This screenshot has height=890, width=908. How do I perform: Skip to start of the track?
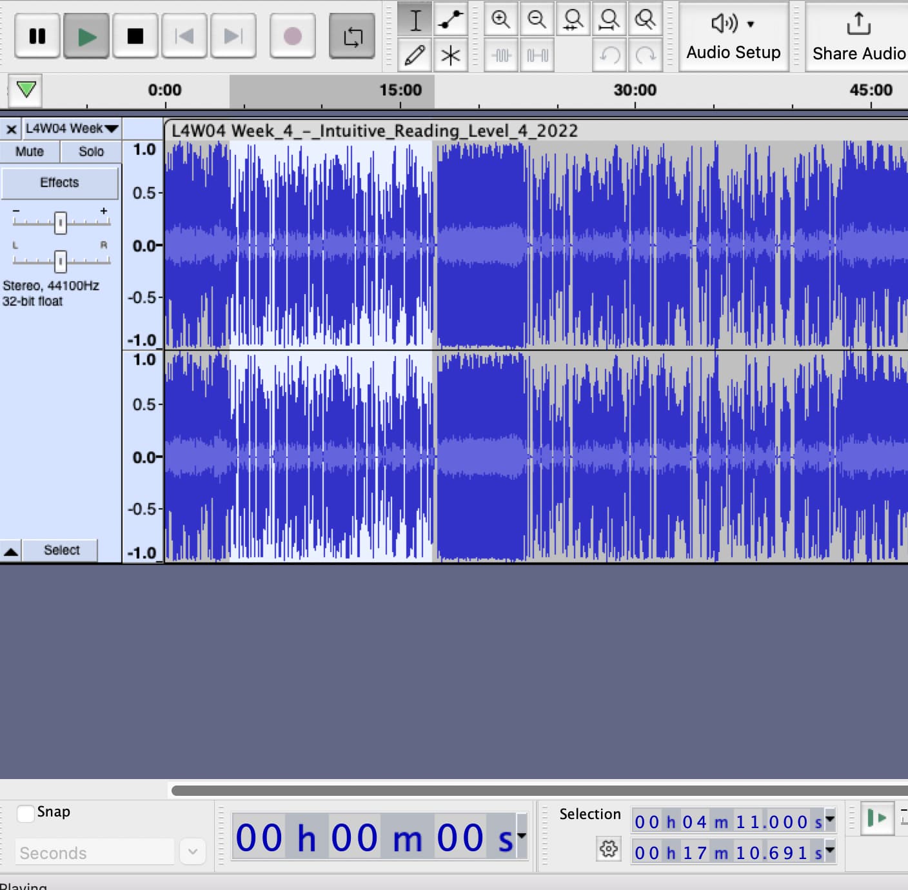point(184,36)
